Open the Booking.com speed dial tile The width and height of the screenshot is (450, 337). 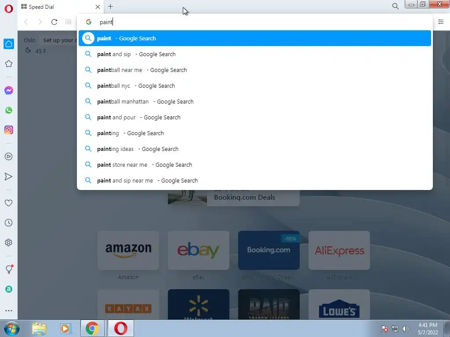click(x=269, y=250)
